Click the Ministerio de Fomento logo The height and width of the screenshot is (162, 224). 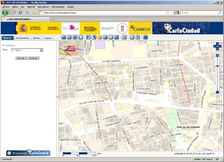53,28
